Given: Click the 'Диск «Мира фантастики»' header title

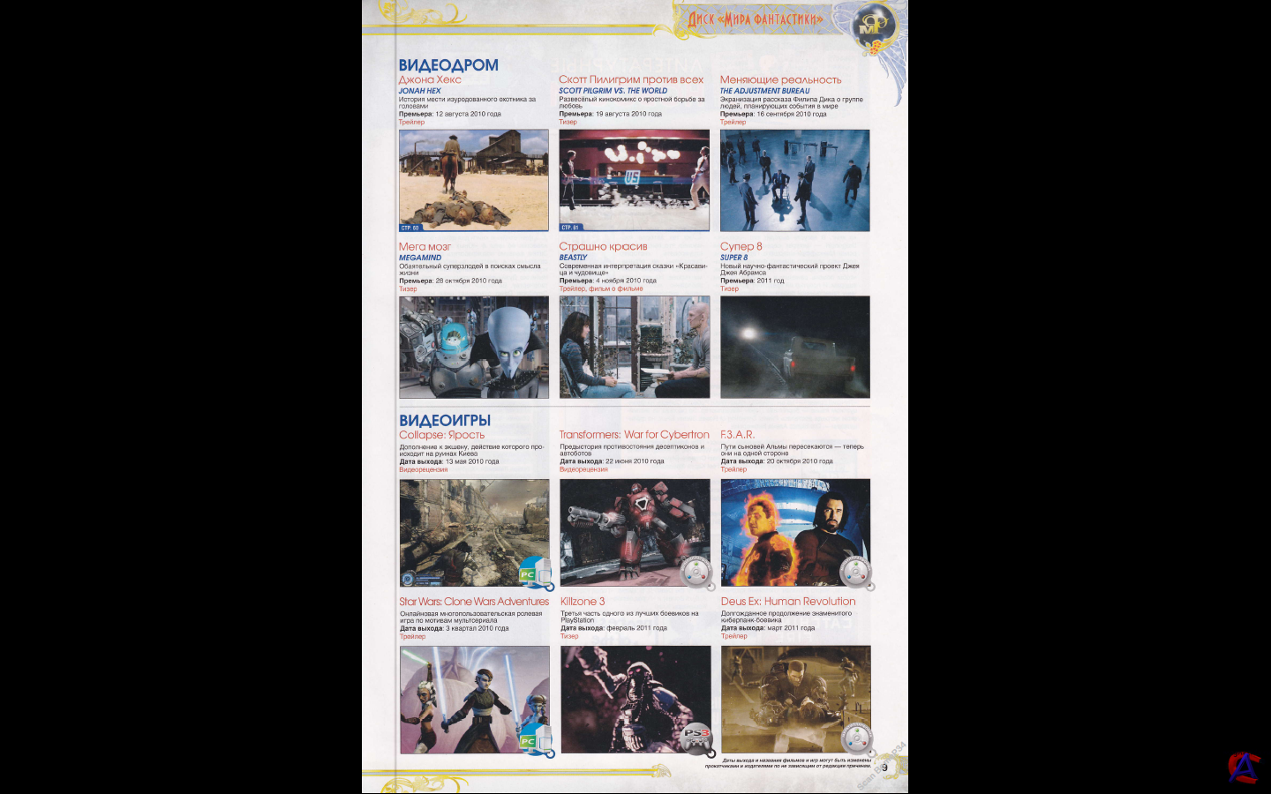Looking at the screenshot, I should coord(756,19).
